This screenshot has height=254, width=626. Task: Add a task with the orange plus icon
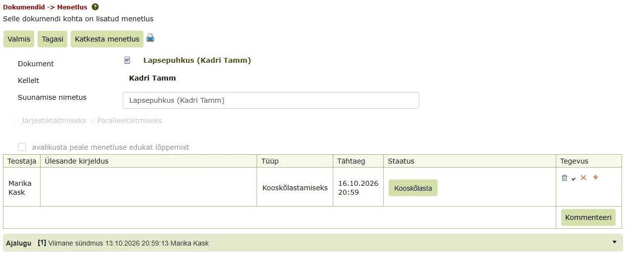click(595, 177)
